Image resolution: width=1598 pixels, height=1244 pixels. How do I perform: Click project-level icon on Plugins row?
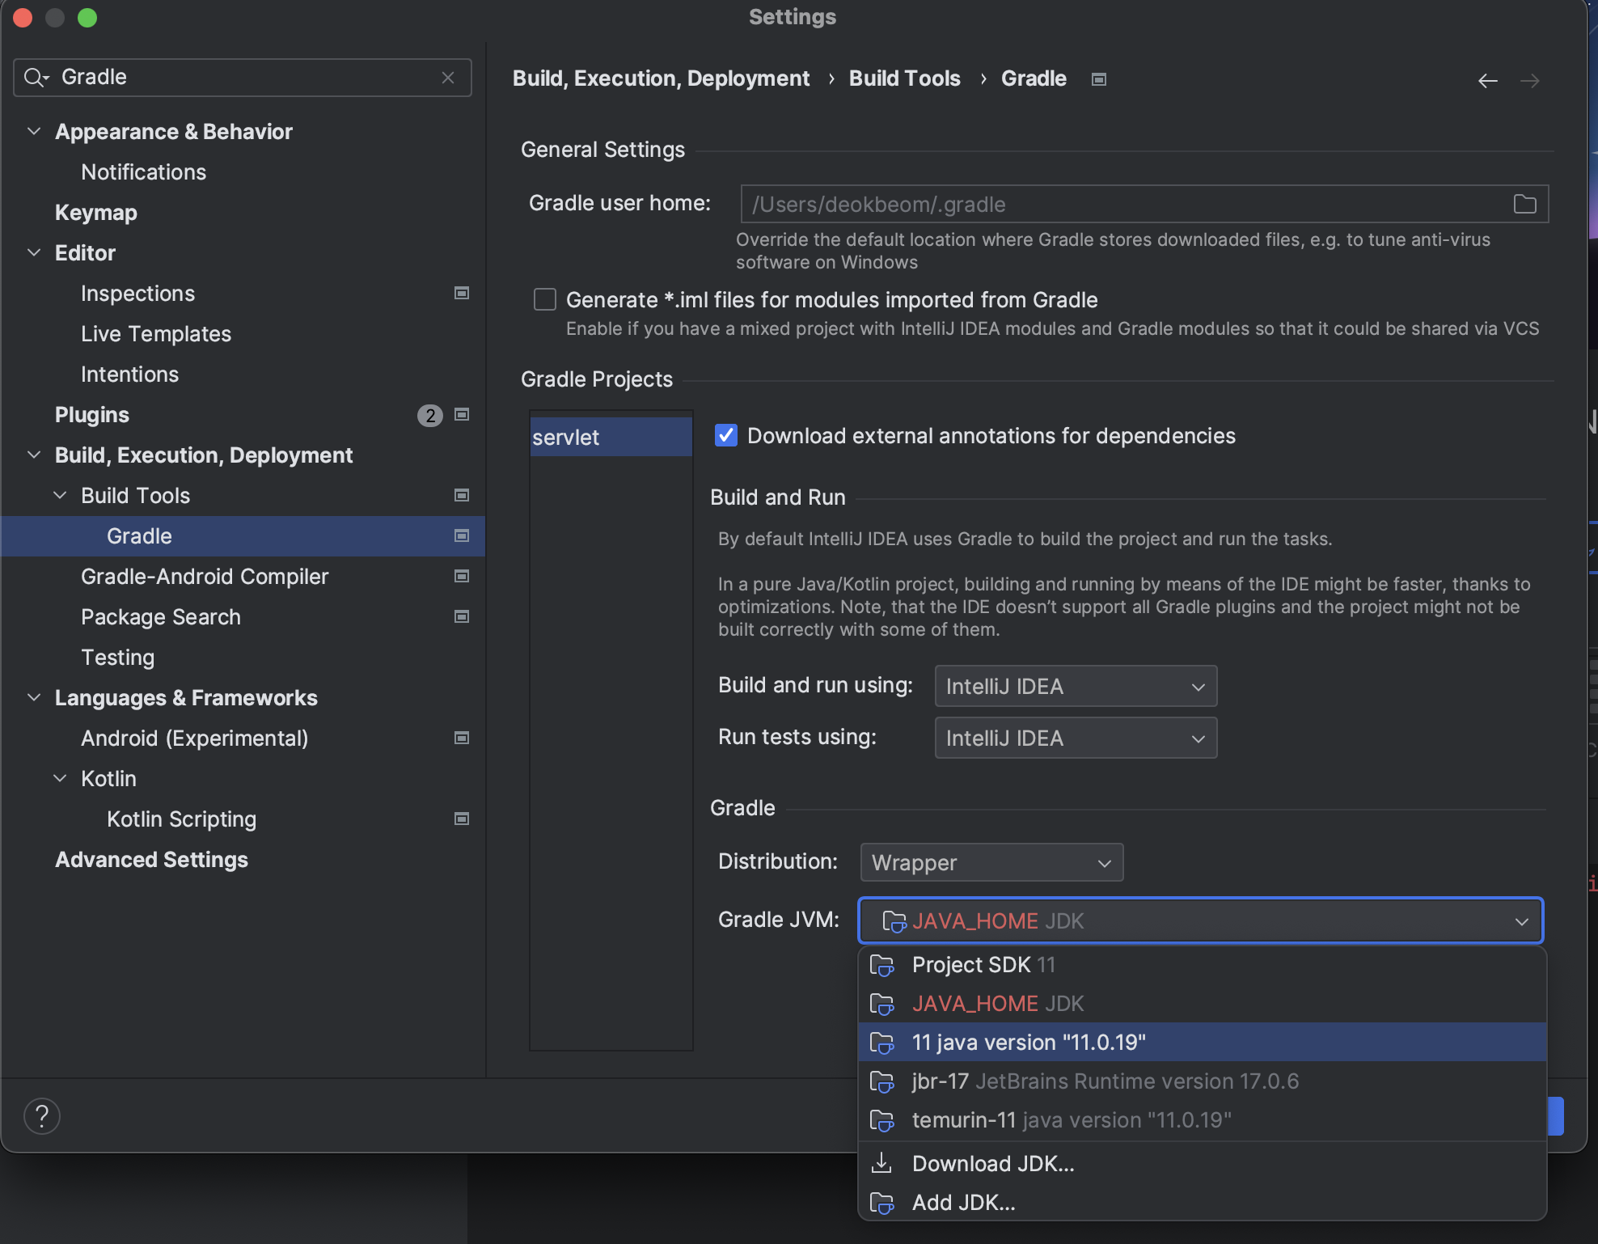coord(462,414)
